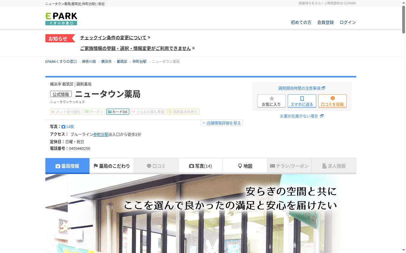
Task: Click external link icon beside お薬の在庫がない場合
Action: [322, 116]
